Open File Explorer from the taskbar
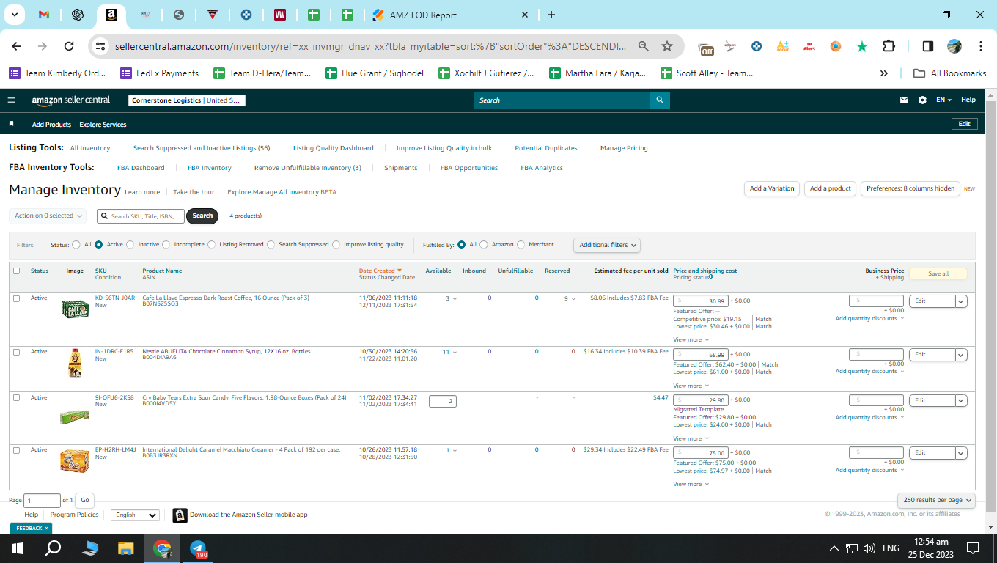Viewport: 997px width, 563px height. pyautogui.click(x=126, y=548)
